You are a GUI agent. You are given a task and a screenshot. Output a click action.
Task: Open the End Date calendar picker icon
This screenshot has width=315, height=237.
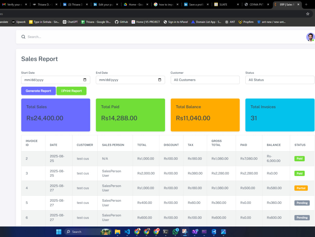tap(160, 80)
